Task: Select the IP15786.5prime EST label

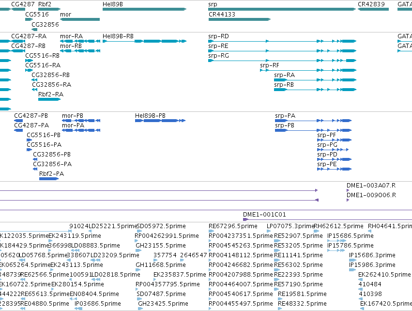Action: (x=350, y=246)
